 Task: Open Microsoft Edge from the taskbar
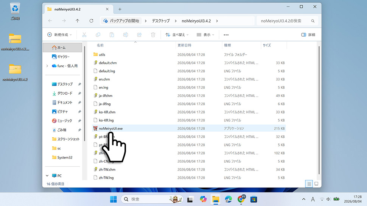click(228, 199)
